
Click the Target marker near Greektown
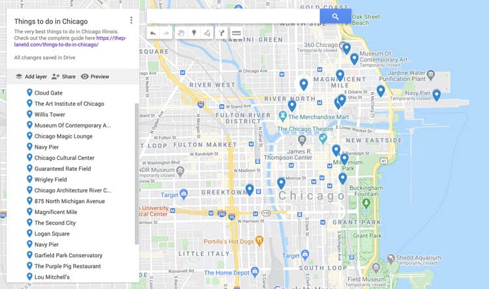point(184,194)
